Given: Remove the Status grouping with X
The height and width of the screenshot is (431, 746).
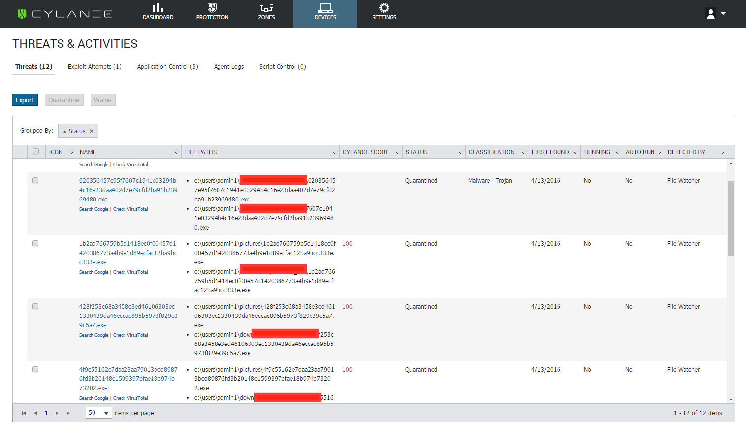Looking at the screenshot, I should [92, 131].
